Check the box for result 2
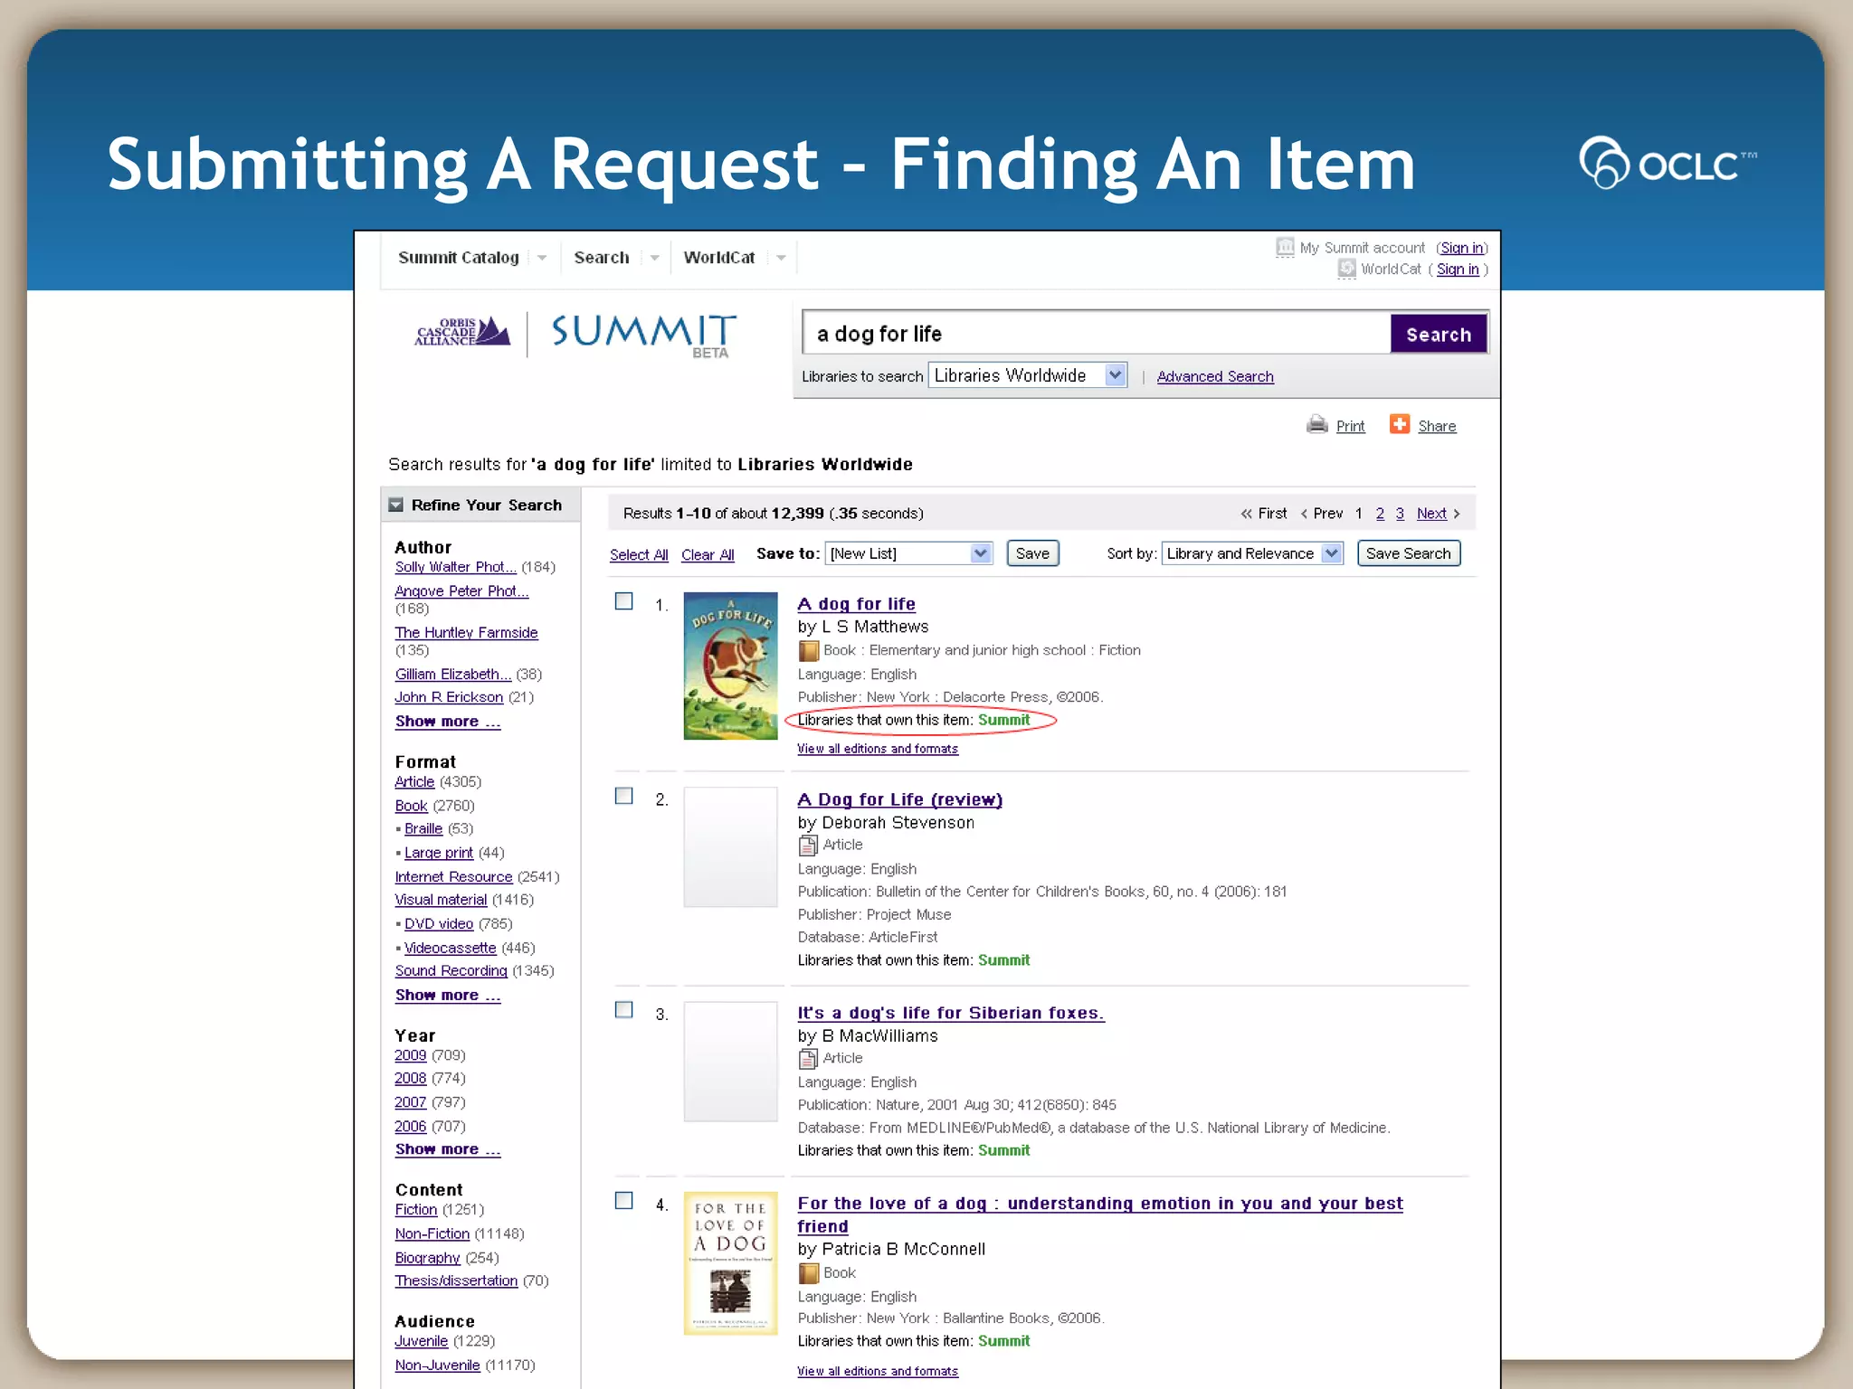The height and width of the screenshot is (1389, 1853). click(624, 796)
